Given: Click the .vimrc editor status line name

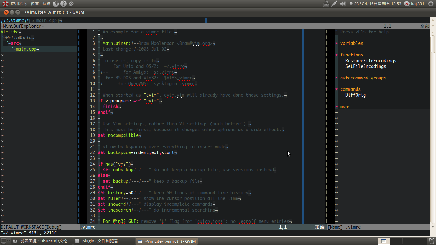Looking at the screenshot, I should click(87, 227).
